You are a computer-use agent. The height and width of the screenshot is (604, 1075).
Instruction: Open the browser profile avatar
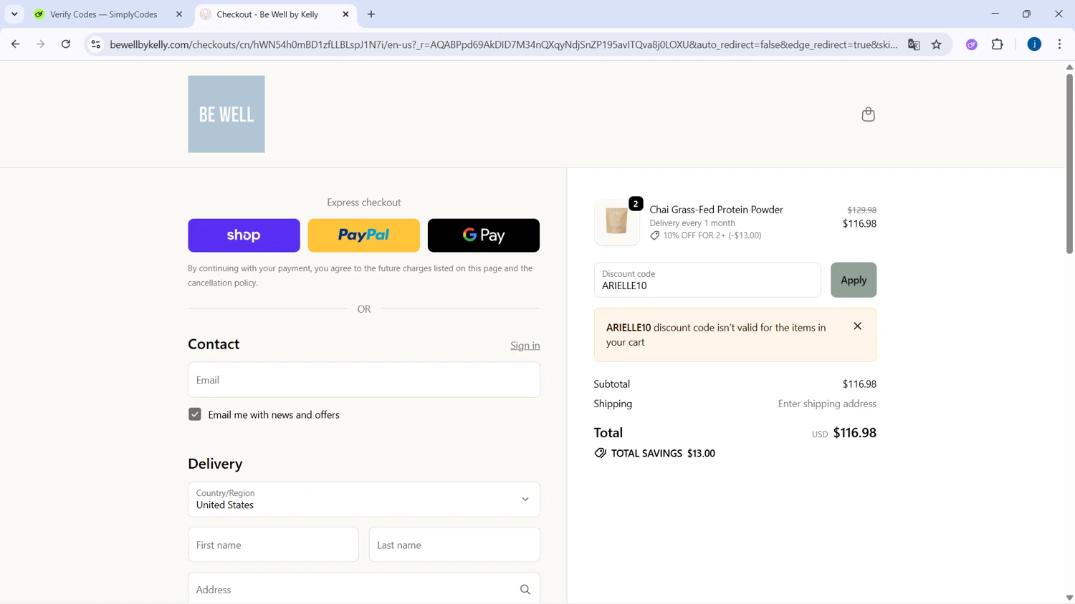pyautogui.click(x=1034, y=44)
